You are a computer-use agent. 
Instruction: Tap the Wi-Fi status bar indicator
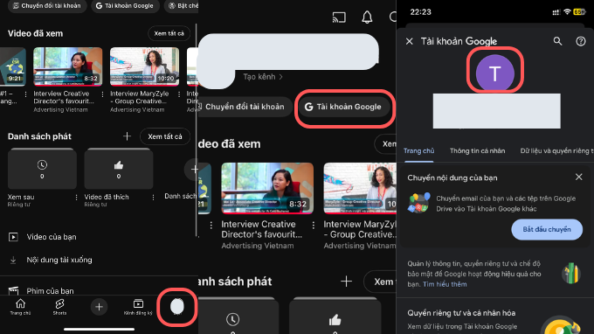[x=567, y=12]
